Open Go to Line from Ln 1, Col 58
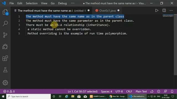177x99 pixels. coord(83,91)
